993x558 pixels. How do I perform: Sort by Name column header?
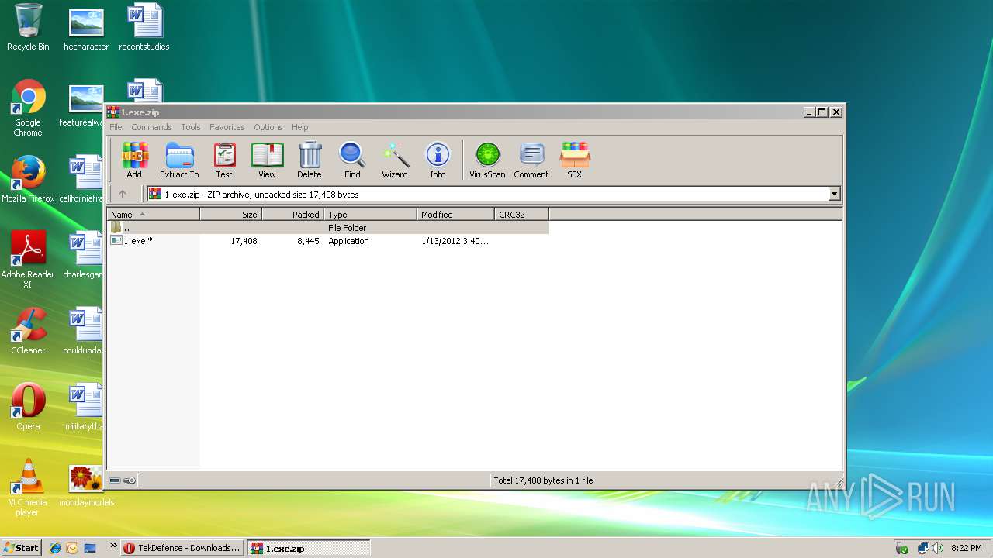(153, 215)
